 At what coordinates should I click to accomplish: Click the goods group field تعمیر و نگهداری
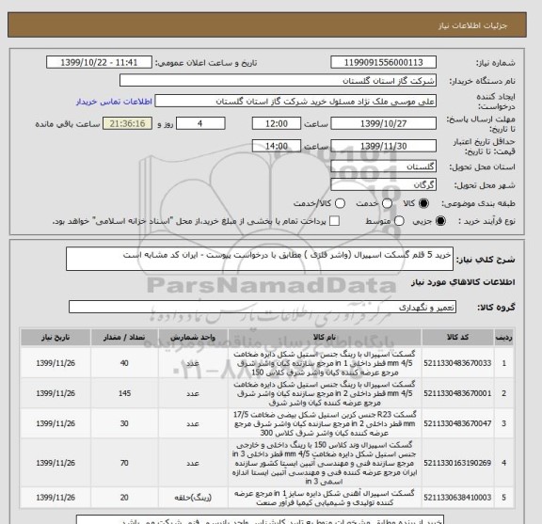pyautogui.click(x=263, y=307)
